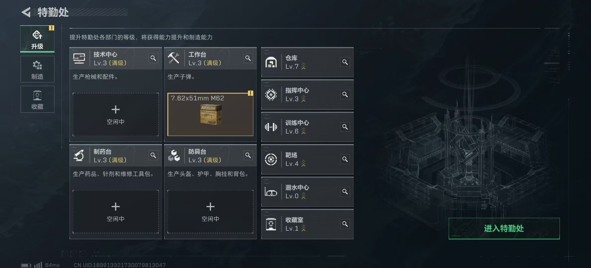
Task: Open magnifier for 潜水中心
Action: pos(345,192)
